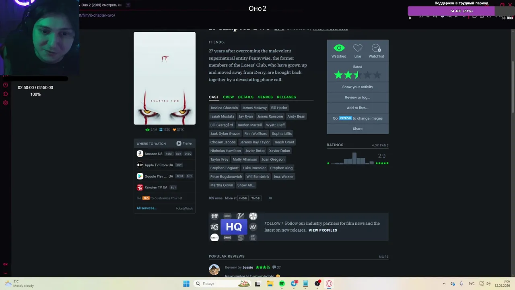The image size is (515, 290).
Task: Add film to Watchlist via clock icon
Action: click(x=376, y=48)
